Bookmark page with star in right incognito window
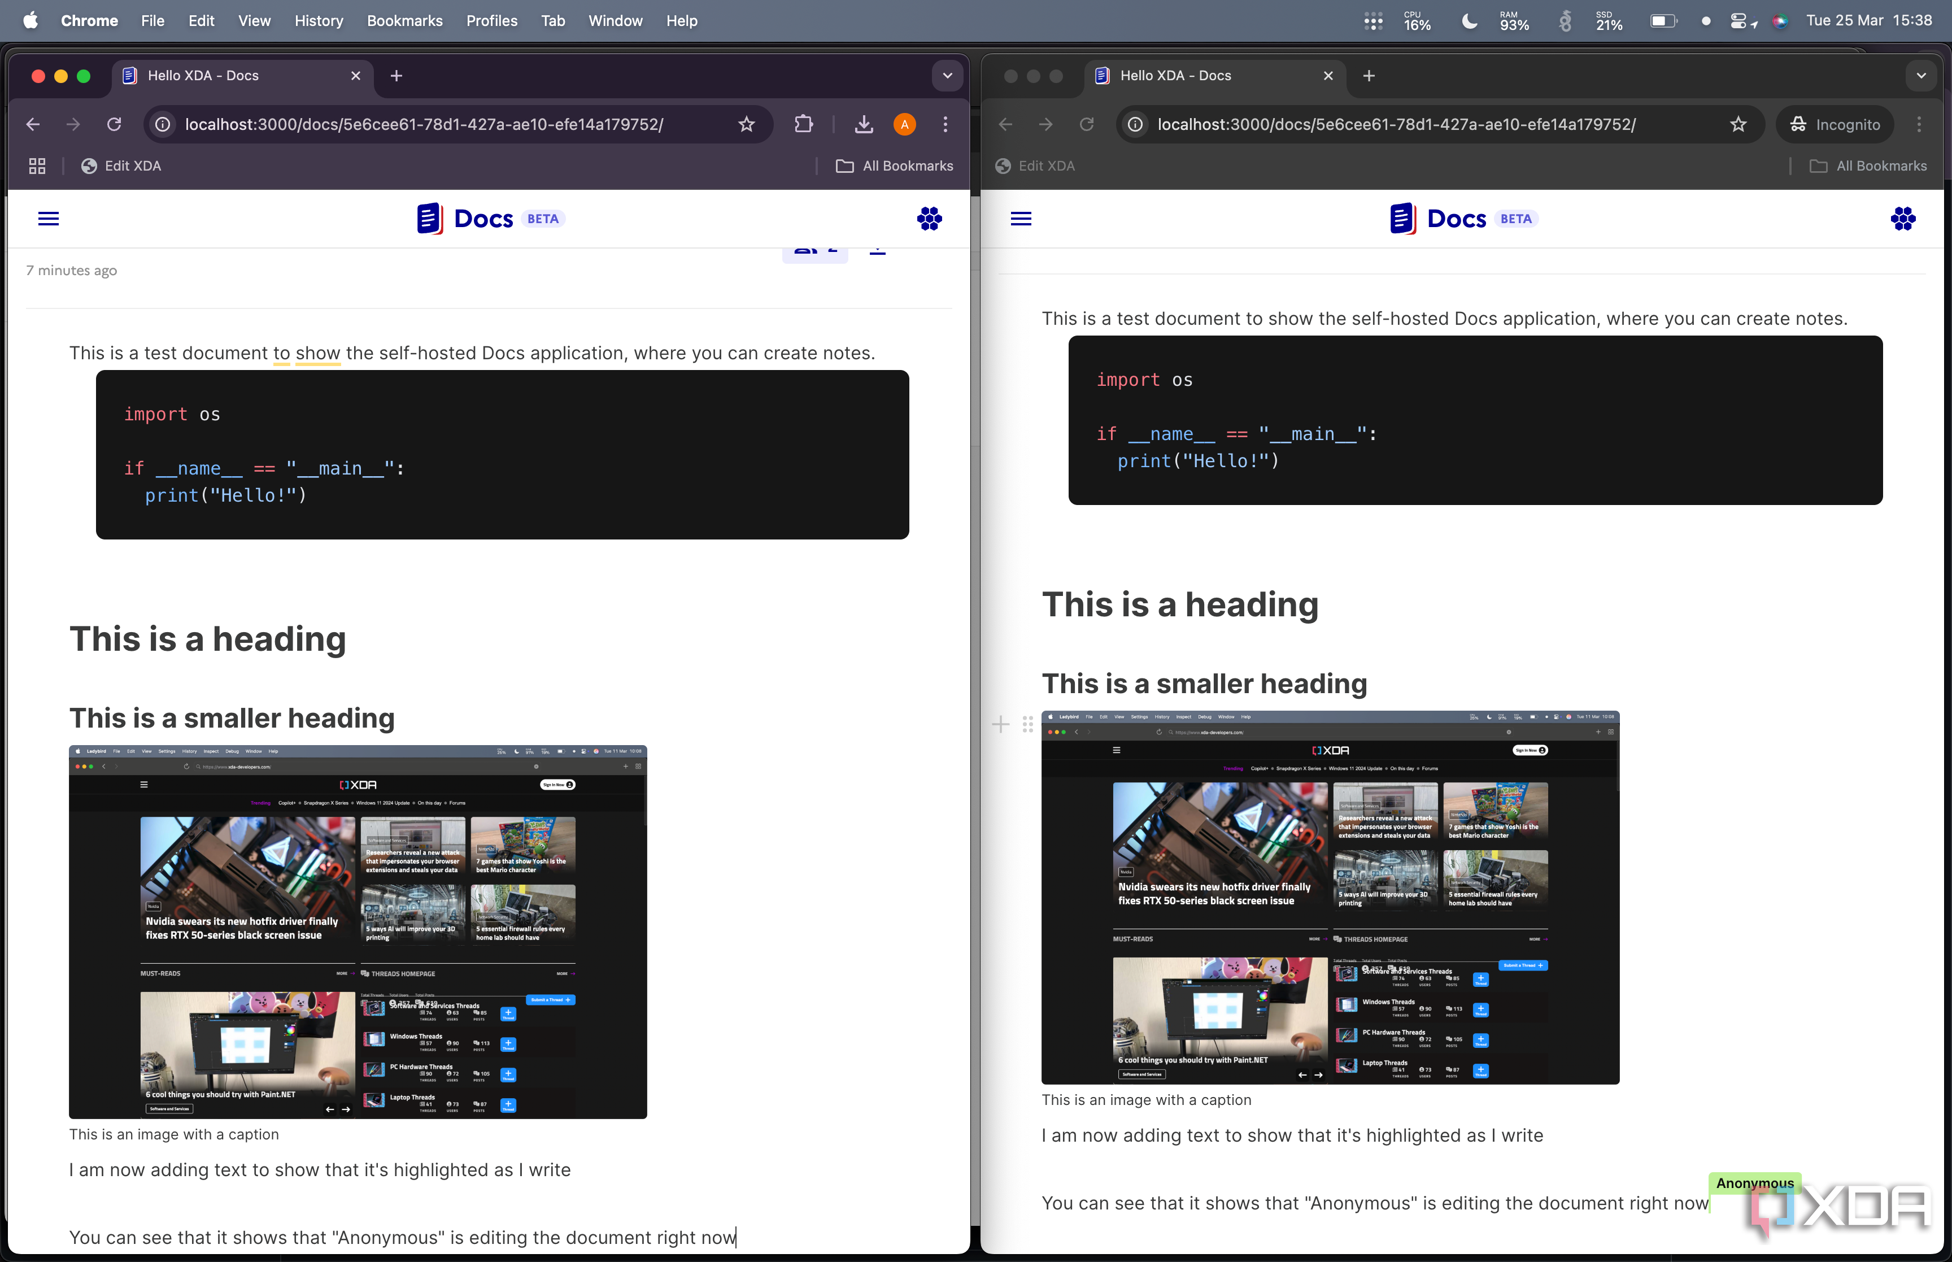The image size is (1952, 1262). (1738, 124)
